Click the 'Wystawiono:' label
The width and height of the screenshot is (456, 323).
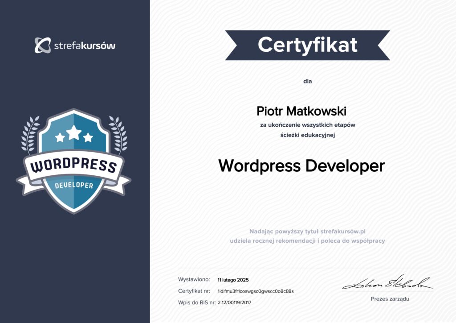click(x=194, y=280)
